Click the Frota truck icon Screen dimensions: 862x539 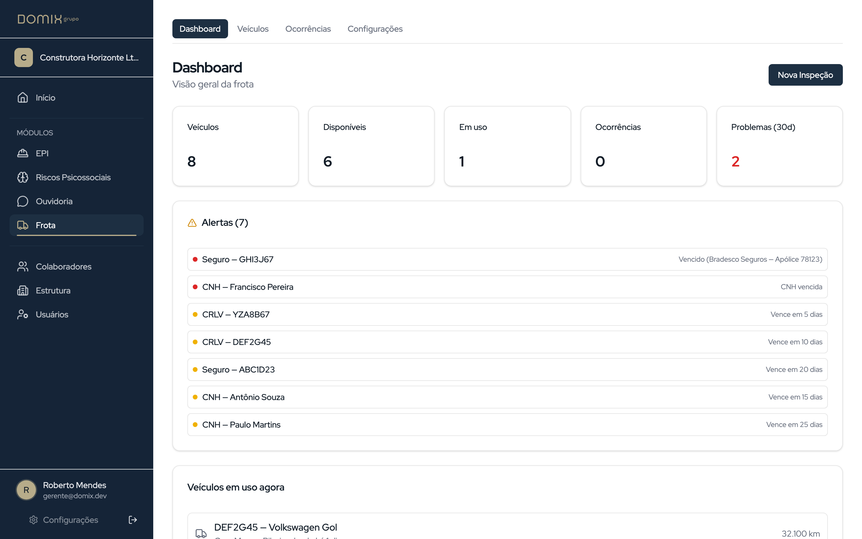tap(23, 225)
